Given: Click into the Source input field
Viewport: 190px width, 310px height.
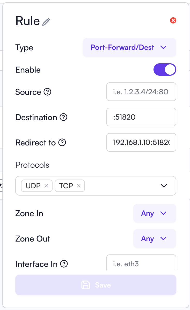Looking at the screenshot, I should coord(141,92).
